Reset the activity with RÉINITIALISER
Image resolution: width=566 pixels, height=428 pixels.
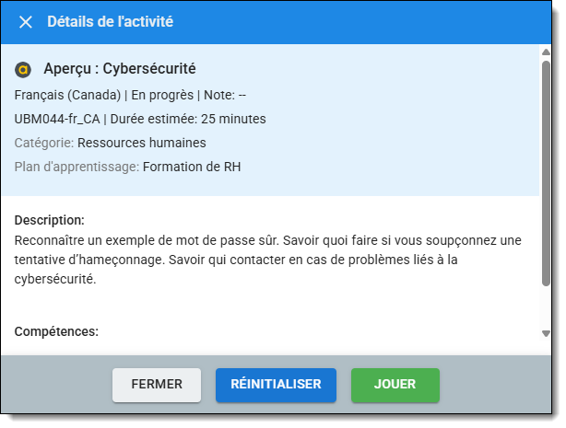276,385
